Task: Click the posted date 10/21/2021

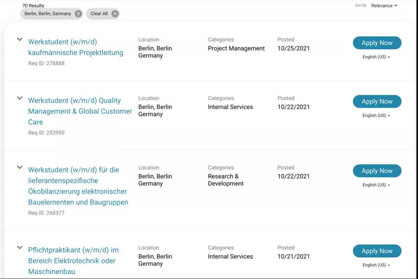Action: [293, 257]
